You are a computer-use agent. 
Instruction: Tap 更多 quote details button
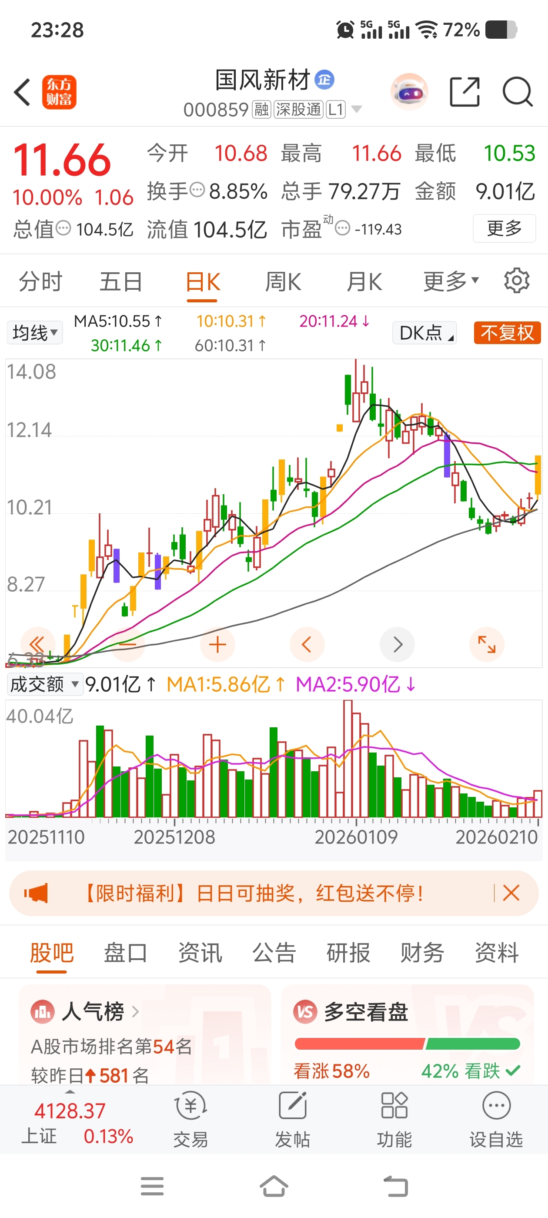(x=504, y=228)
